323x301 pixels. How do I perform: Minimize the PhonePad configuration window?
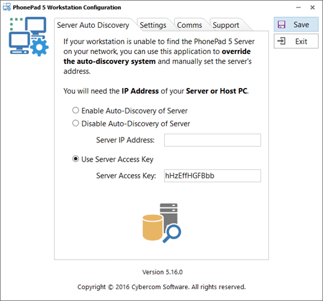pyautogui.click(x=298, y=7)
